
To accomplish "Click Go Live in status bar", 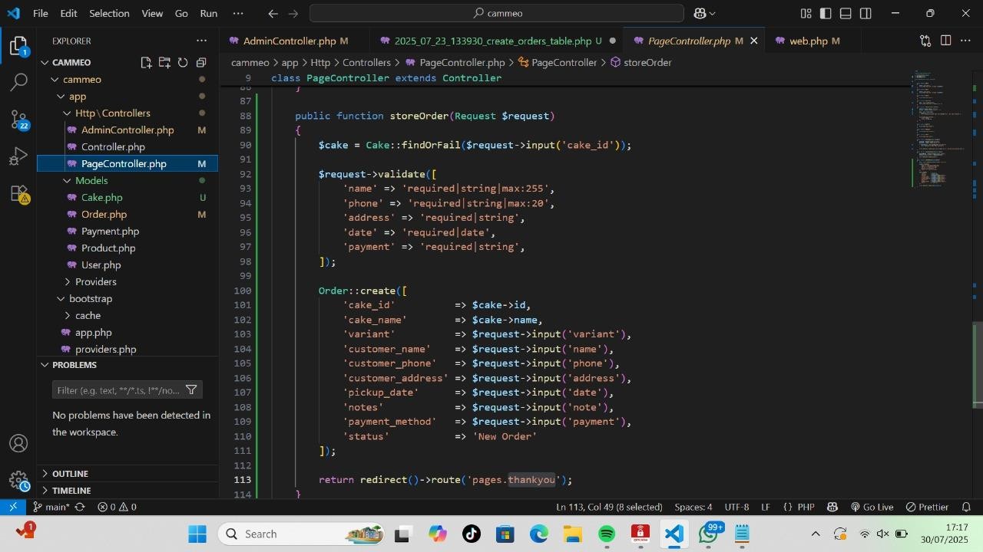I will tap(872, 507).
